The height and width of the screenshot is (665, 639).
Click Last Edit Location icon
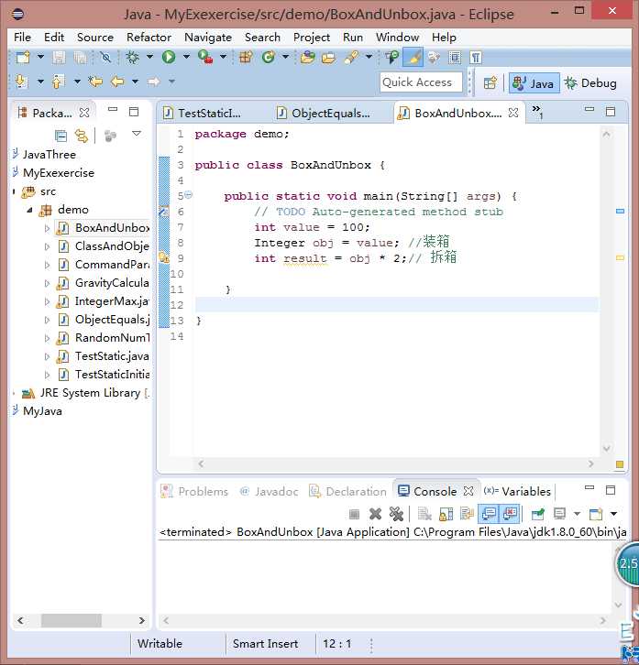point(95,81)
